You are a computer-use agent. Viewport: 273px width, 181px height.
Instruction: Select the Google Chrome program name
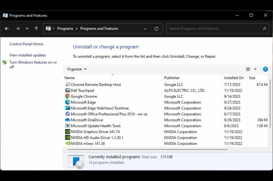pyautogui.click(x=84, y=96)
